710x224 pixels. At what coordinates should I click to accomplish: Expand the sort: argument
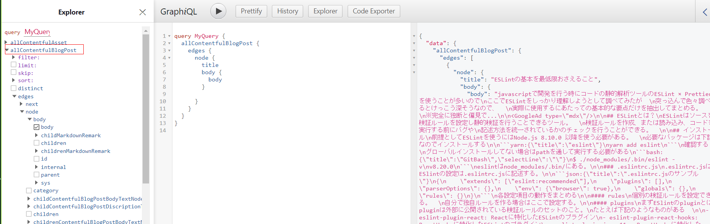click(14, 80)
